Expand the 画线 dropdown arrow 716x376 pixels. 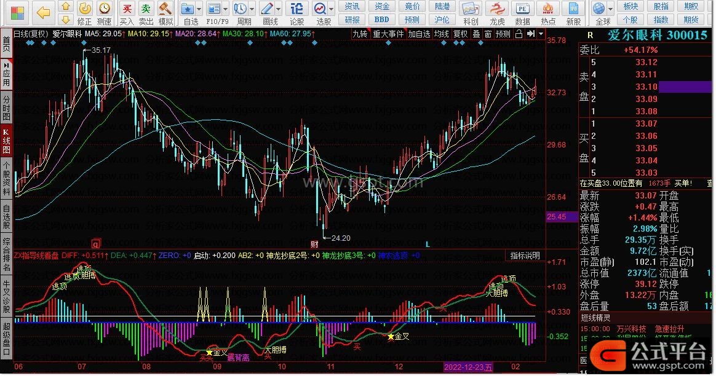pyautogui.click(x=279, y=9)
